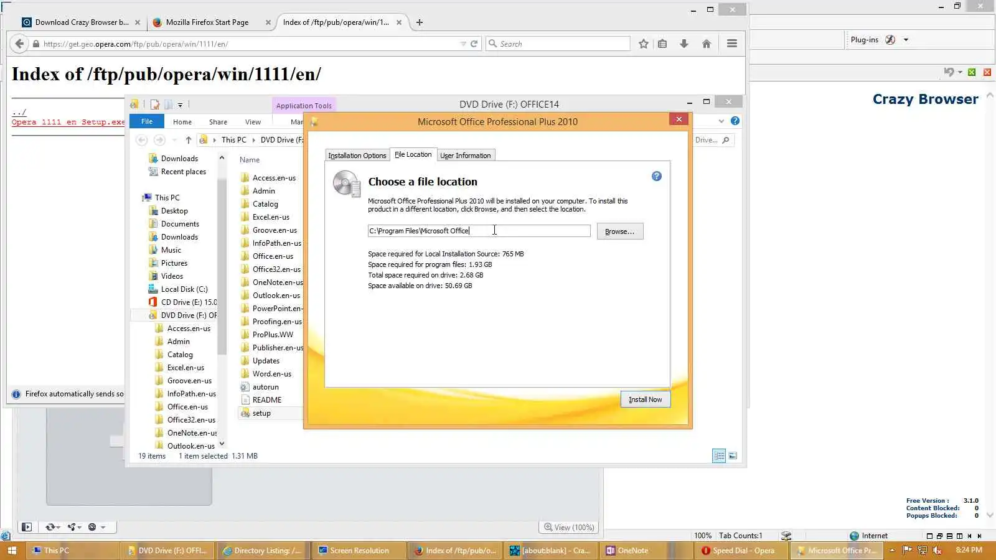Open Firefox address bar history dropdown
The height and width of the screenshot is (560, 996).
point(463,44)
